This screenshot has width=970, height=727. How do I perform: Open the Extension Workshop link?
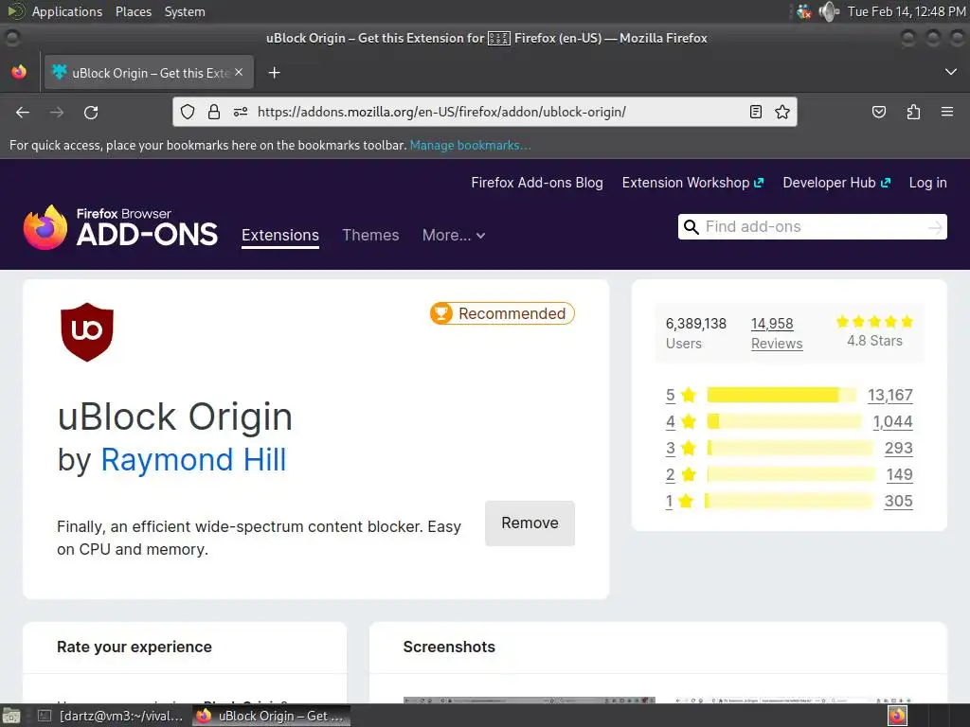click(692, 183)
